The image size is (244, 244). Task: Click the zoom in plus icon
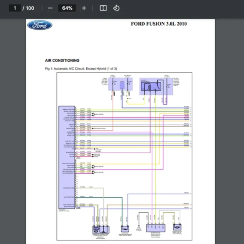[x=84, y=8]
